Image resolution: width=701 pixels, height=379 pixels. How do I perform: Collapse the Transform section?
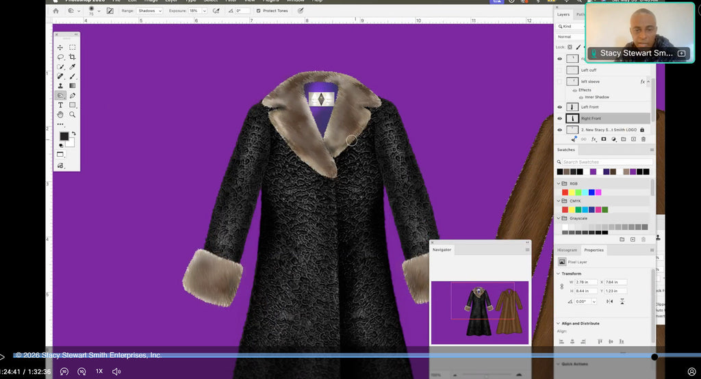558,274
